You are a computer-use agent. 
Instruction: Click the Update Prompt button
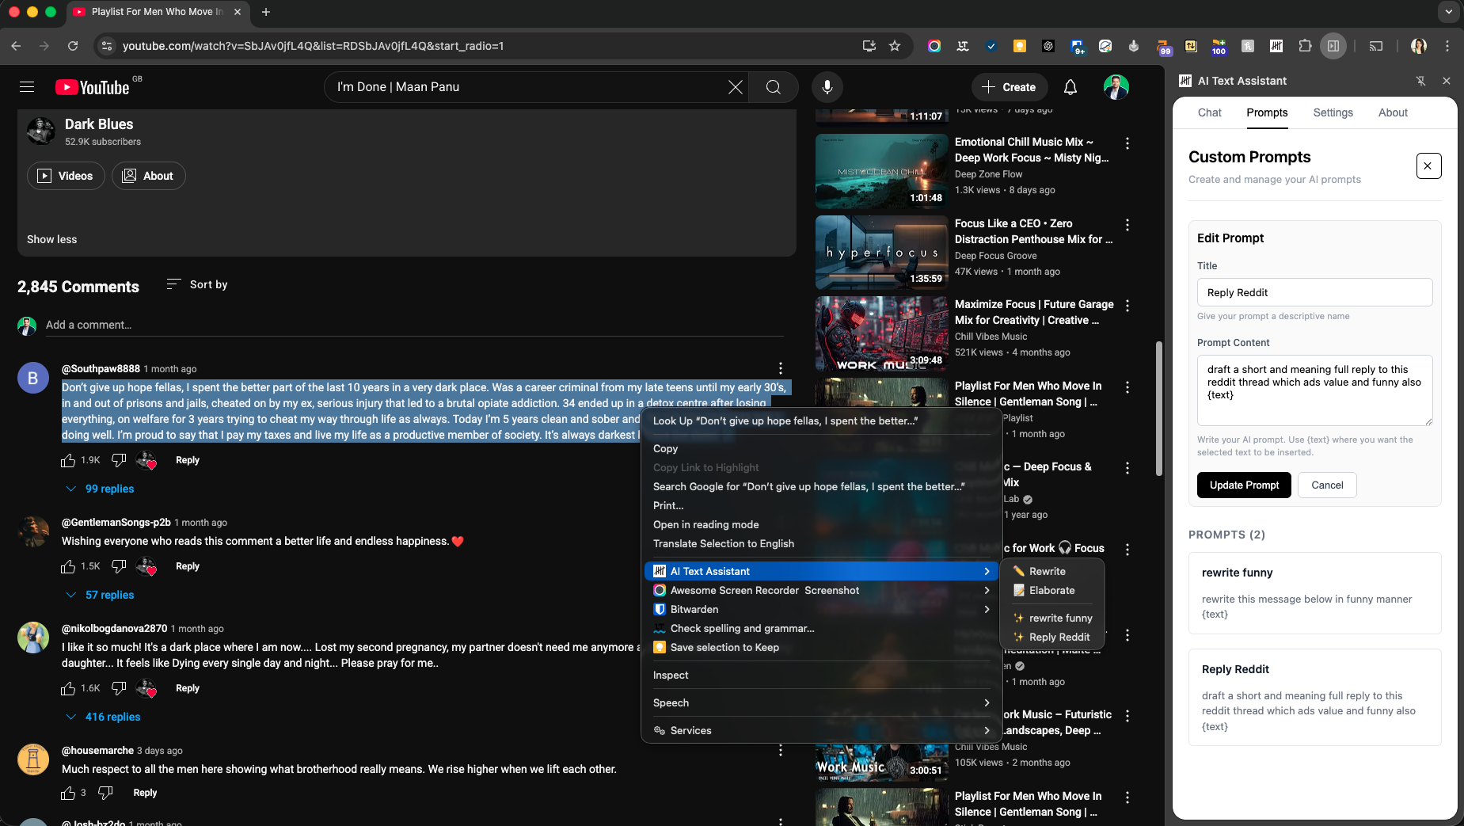[x=1243, y=485]
